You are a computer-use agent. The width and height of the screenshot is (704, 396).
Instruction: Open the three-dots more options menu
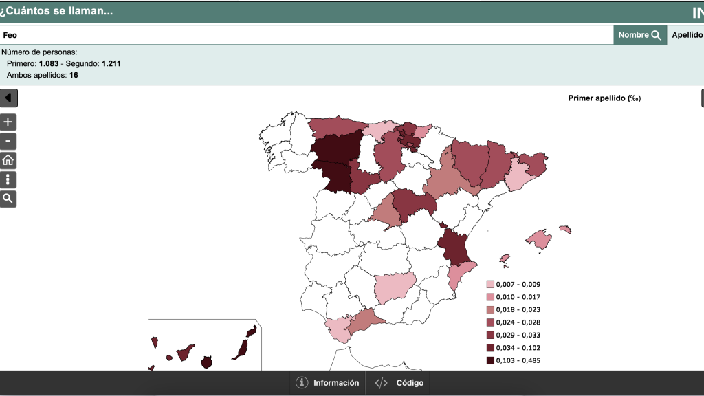click(8, 180)
